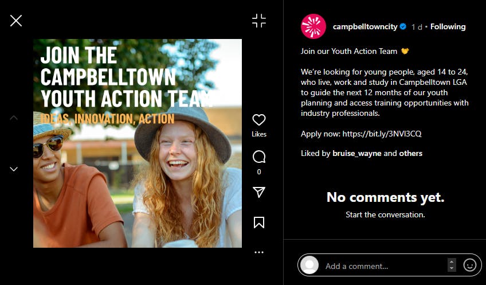Screen dimensions: 486x285
Task: Save post using bookmark icon
Action: [x=259, y=222]
